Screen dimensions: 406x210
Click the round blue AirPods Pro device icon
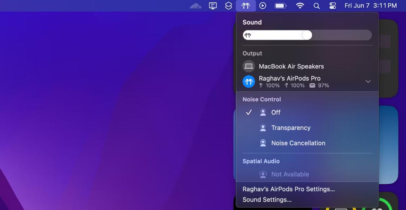[248, 82]
